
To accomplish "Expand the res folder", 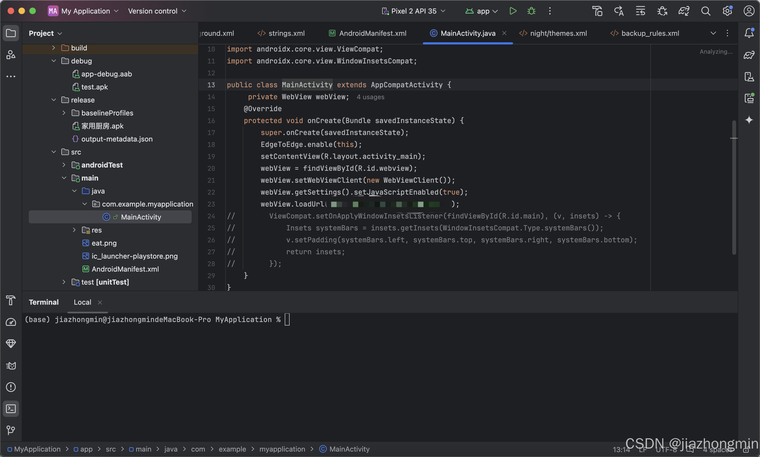I will [74, 230].
